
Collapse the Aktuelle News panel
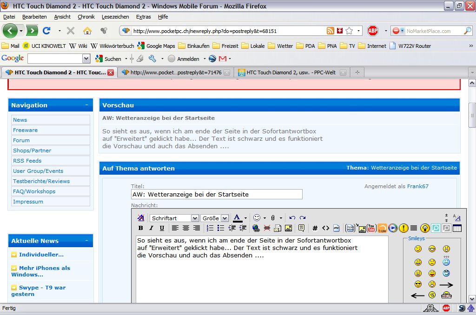[86, 241]
